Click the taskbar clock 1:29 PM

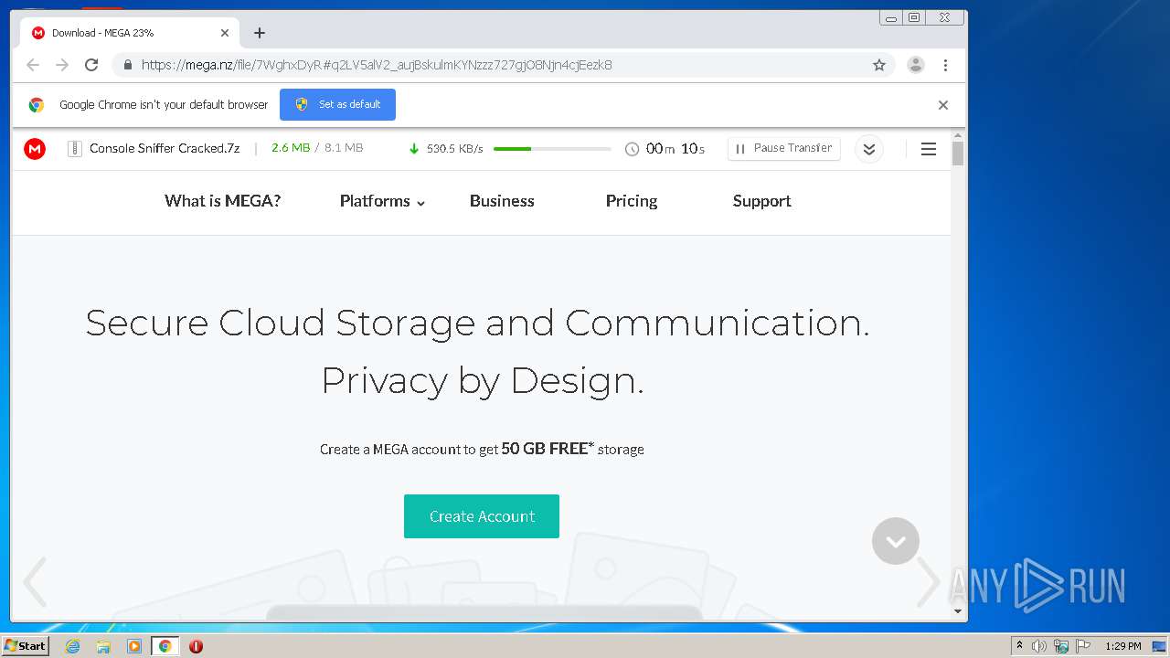(x=1123, y=646)
